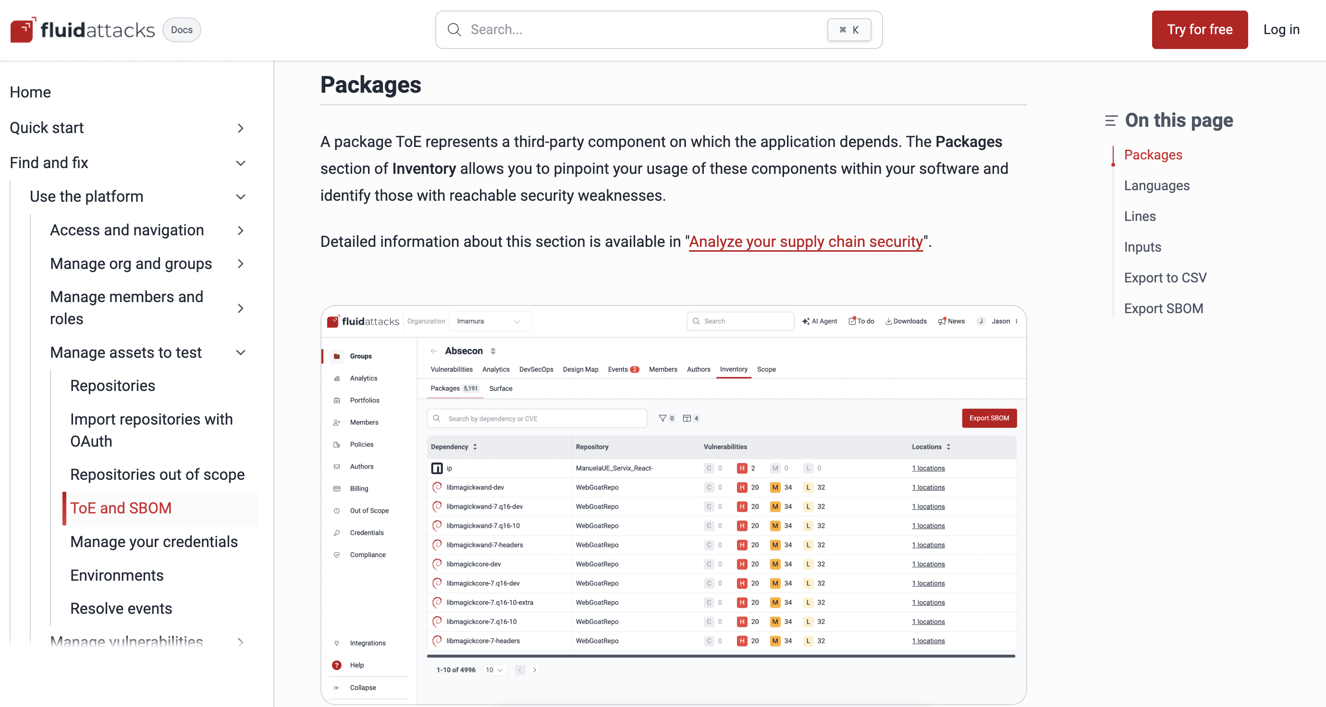Jump to Lines section
1326x707 pixels.
pos(1140,217)
